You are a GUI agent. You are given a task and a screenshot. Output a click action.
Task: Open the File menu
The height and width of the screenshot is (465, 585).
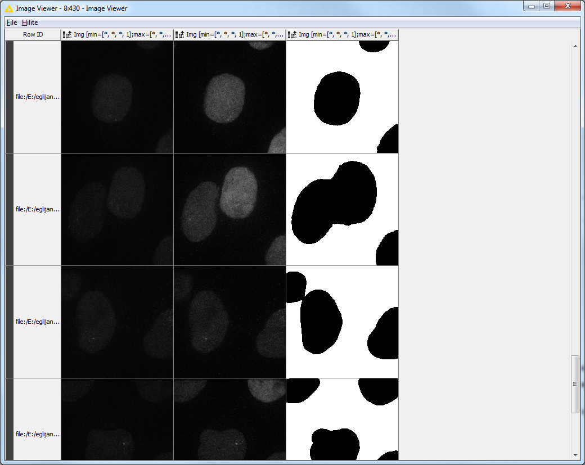coord(12,22)
